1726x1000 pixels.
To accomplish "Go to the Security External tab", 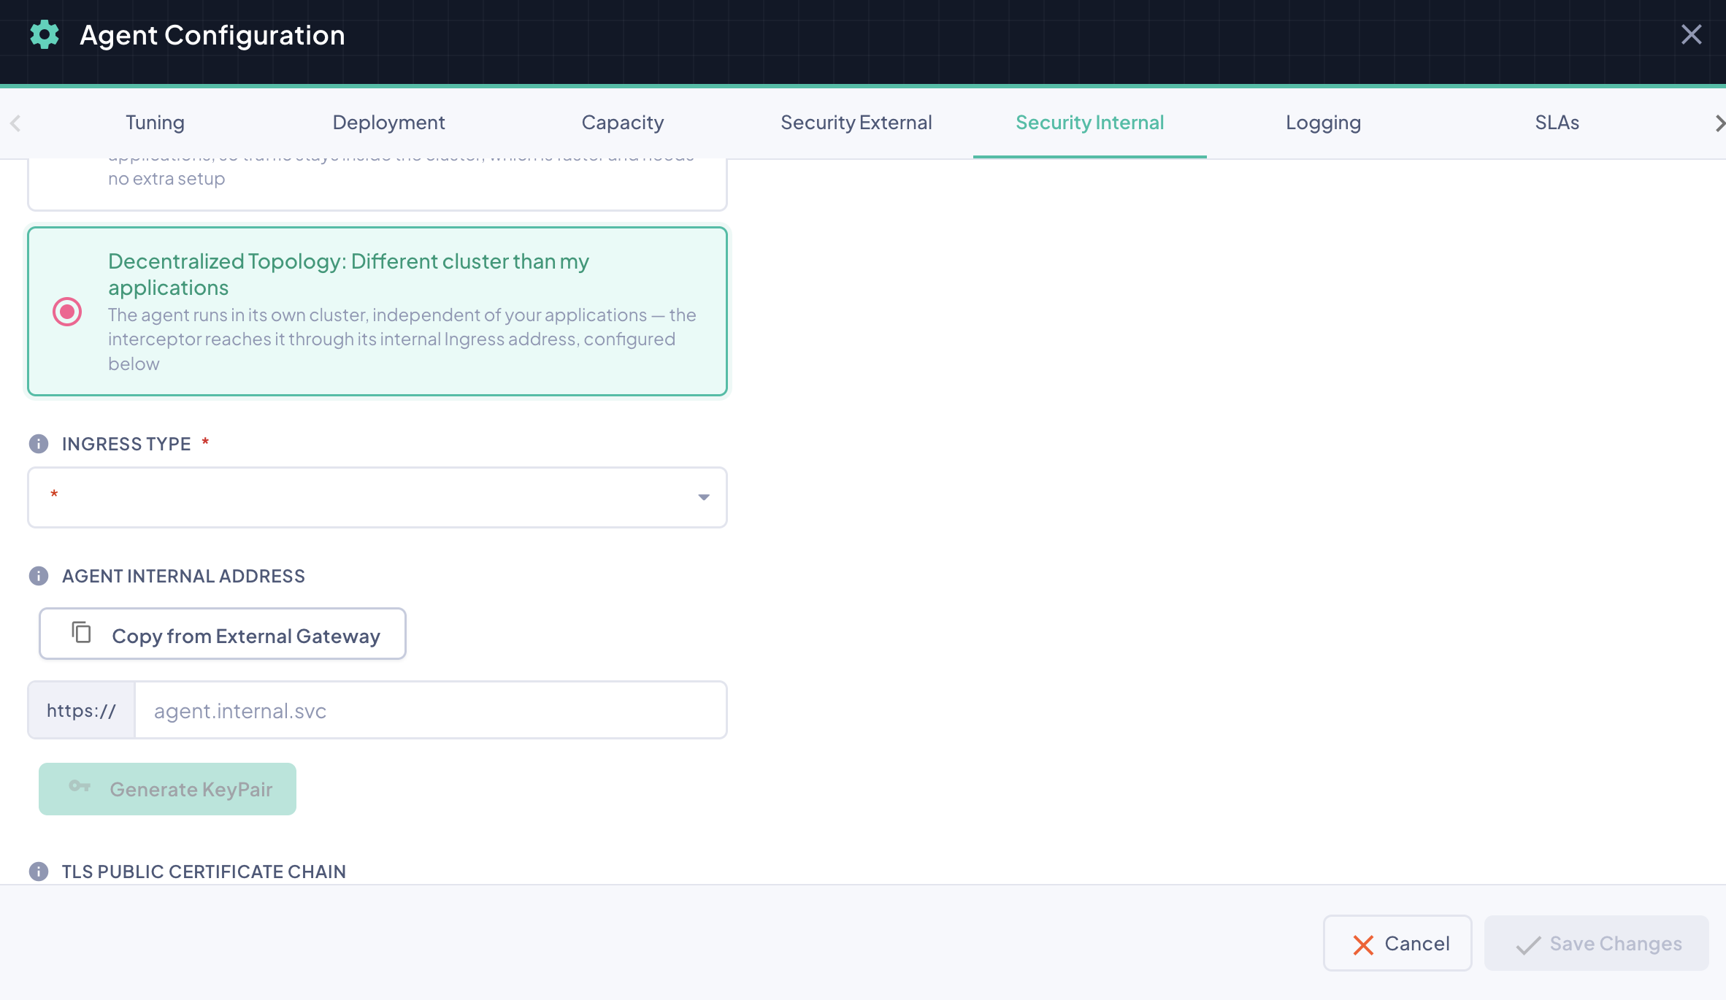I will [856, 123].
